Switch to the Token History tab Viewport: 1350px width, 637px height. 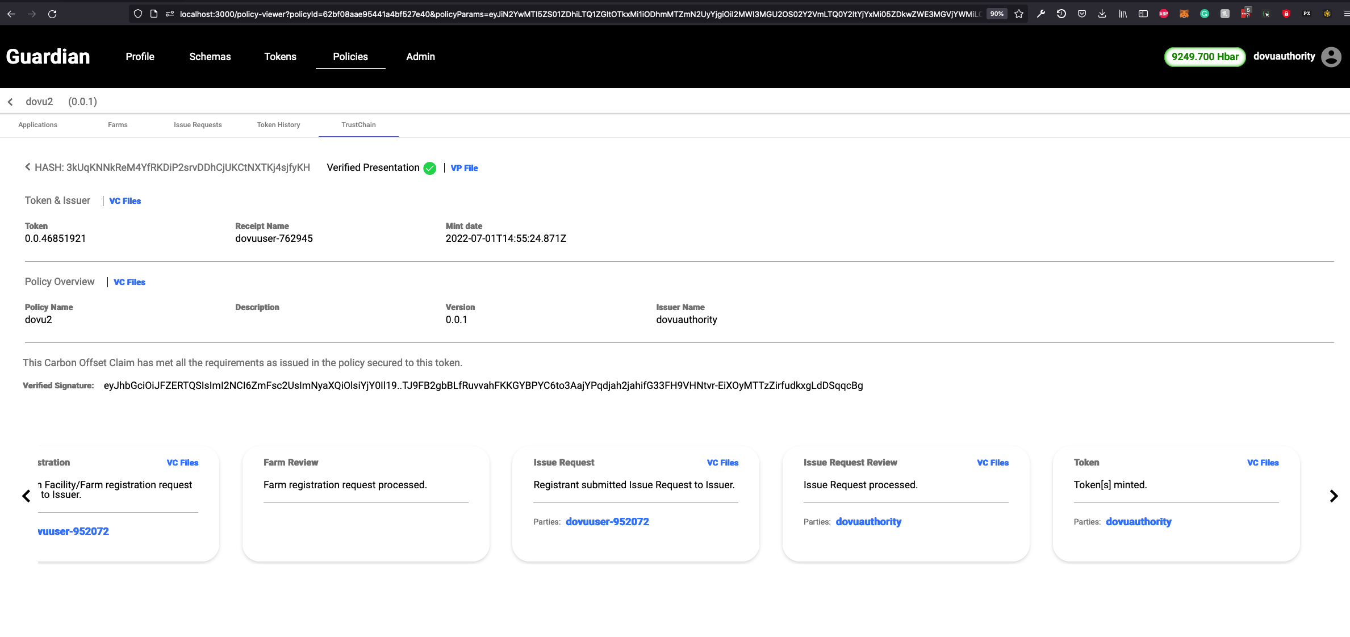278,124
